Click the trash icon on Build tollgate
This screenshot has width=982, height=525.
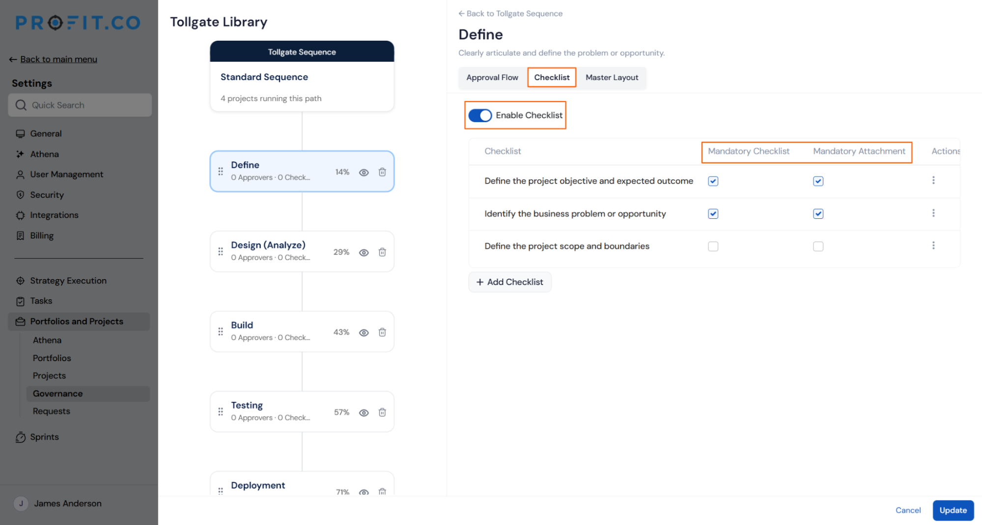tap(382, 332)
